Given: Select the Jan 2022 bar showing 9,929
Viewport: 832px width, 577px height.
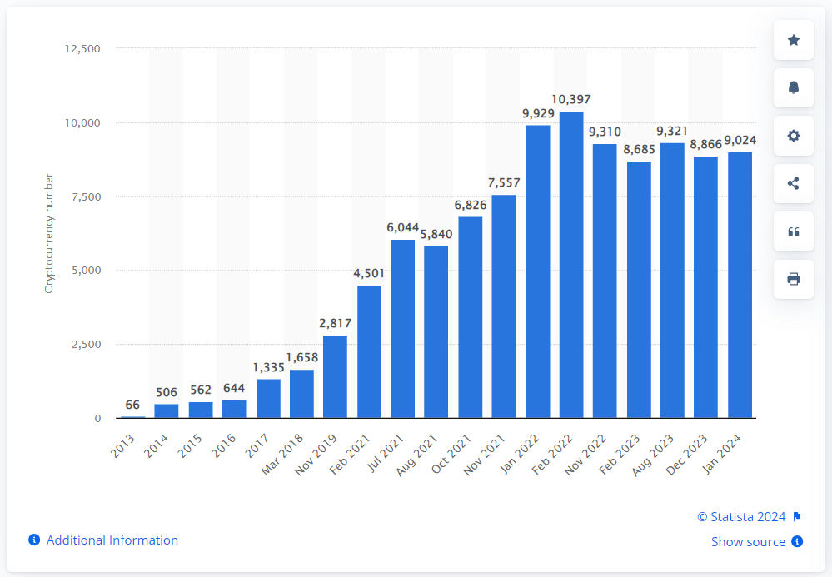Looking at the screenshot, I should (538, 271).
